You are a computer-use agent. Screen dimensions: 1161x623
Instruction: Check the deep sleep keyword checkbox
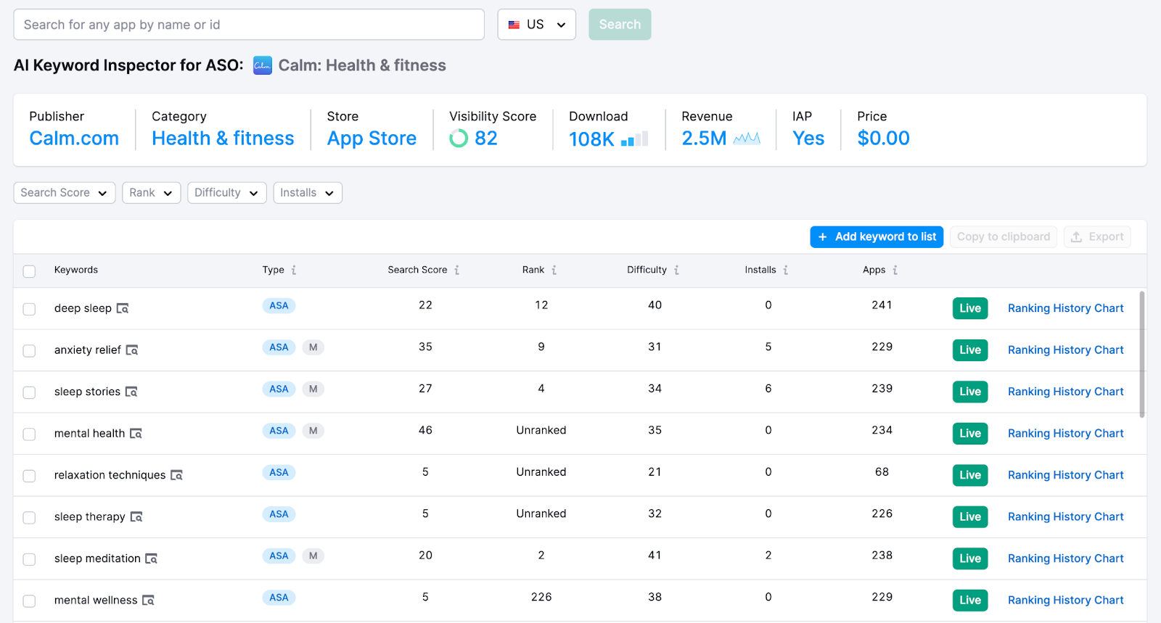[x=29, y=309]
